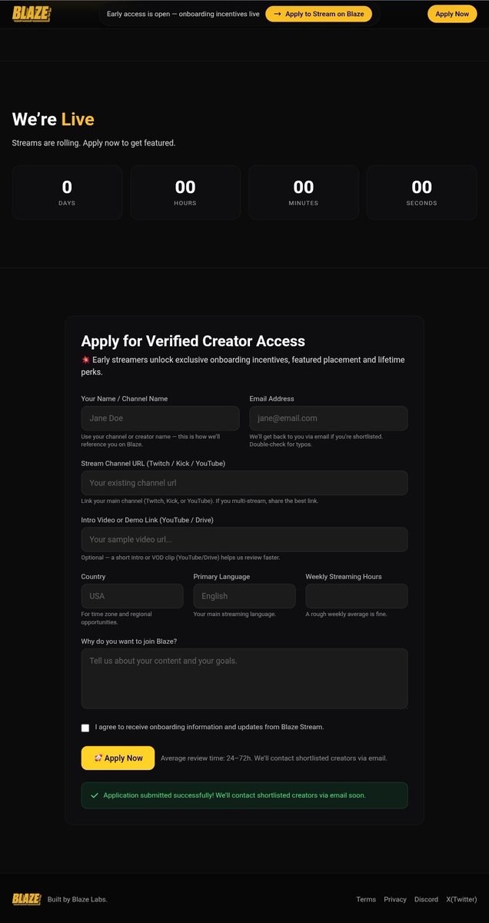Click 'Apply for Verified Creator Access' heading
489x923 pixels.
[x=193, y=341]
